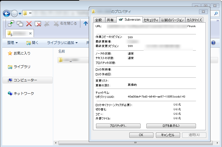This screenshot has height=147, width=222.
Task: Click プロパティ(P)... button
Action: click(118, 126)
